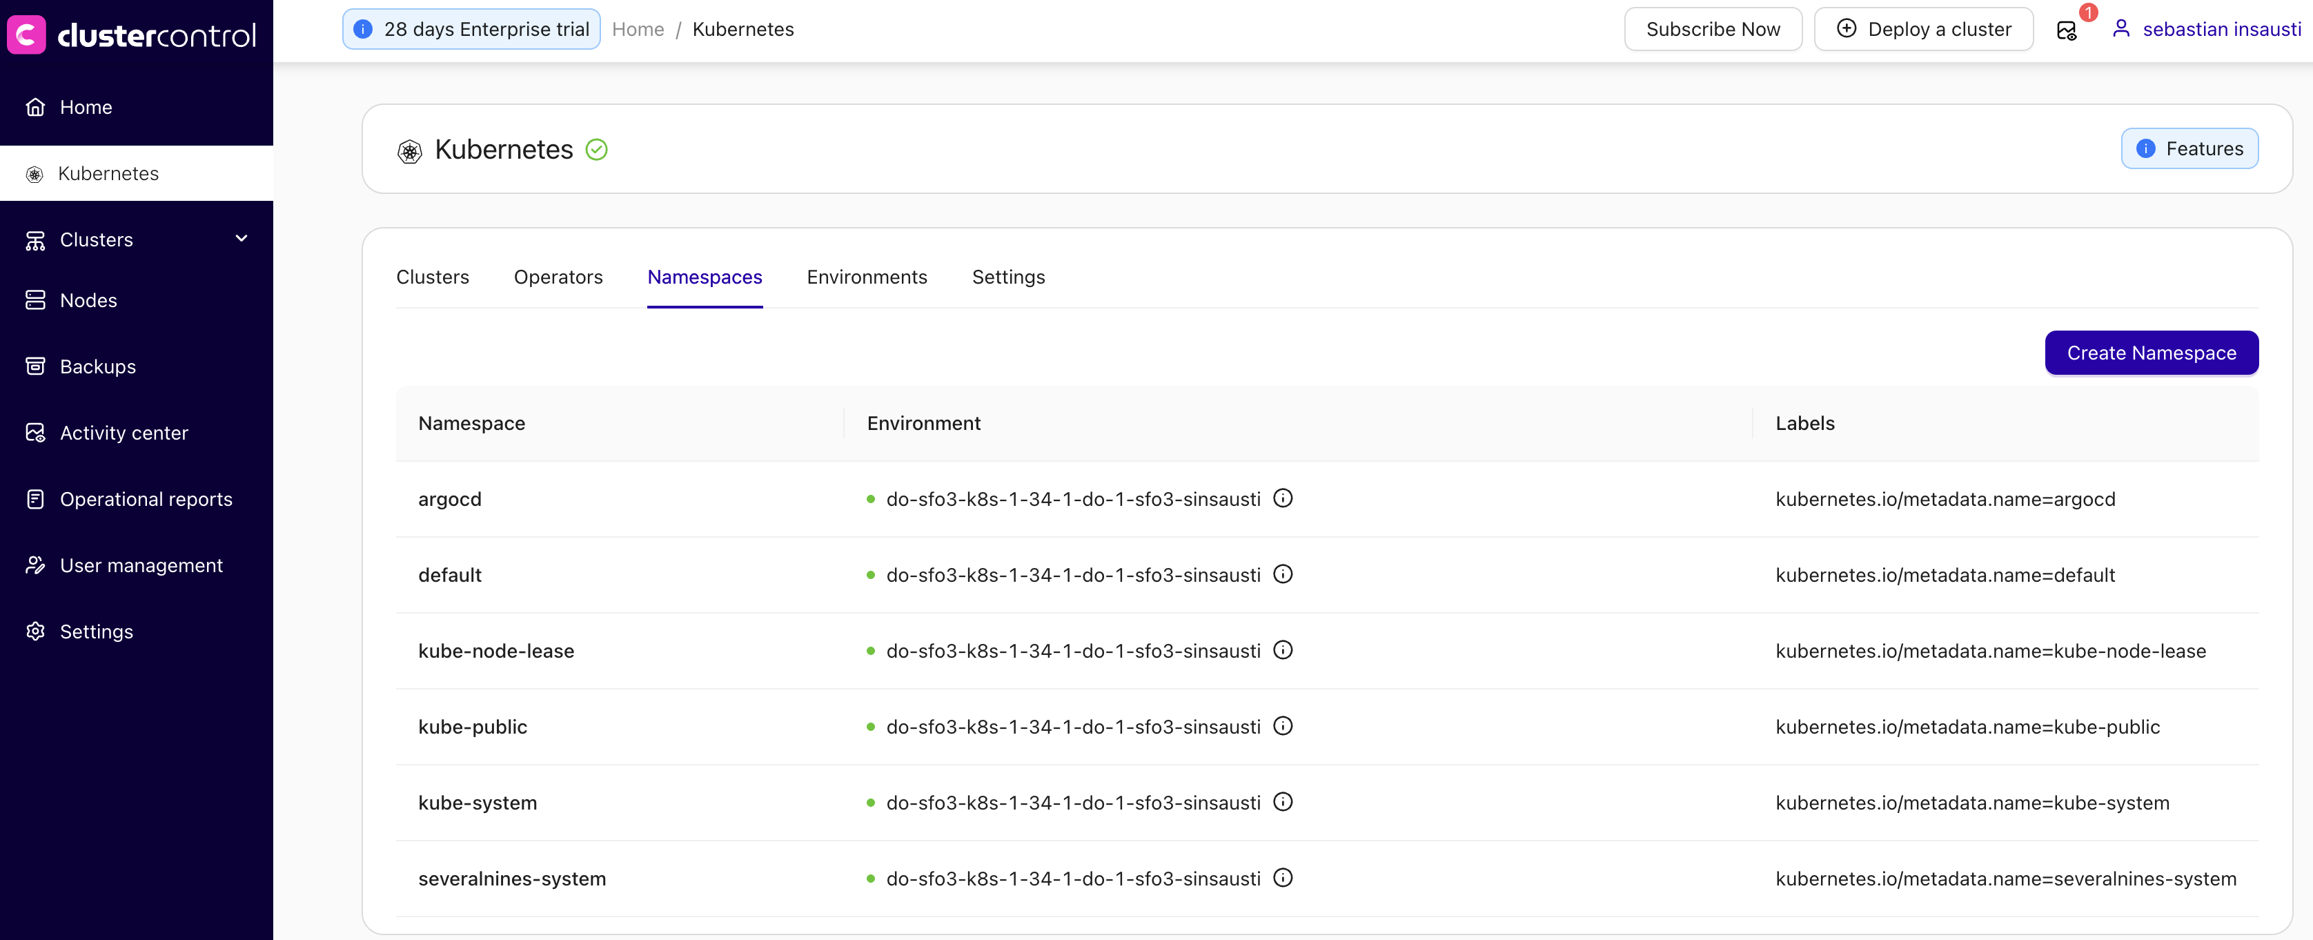This screenshot has width=2313, height=940.
Task: Click the kube-node-lease namespace name
Action: coord(497,652)
